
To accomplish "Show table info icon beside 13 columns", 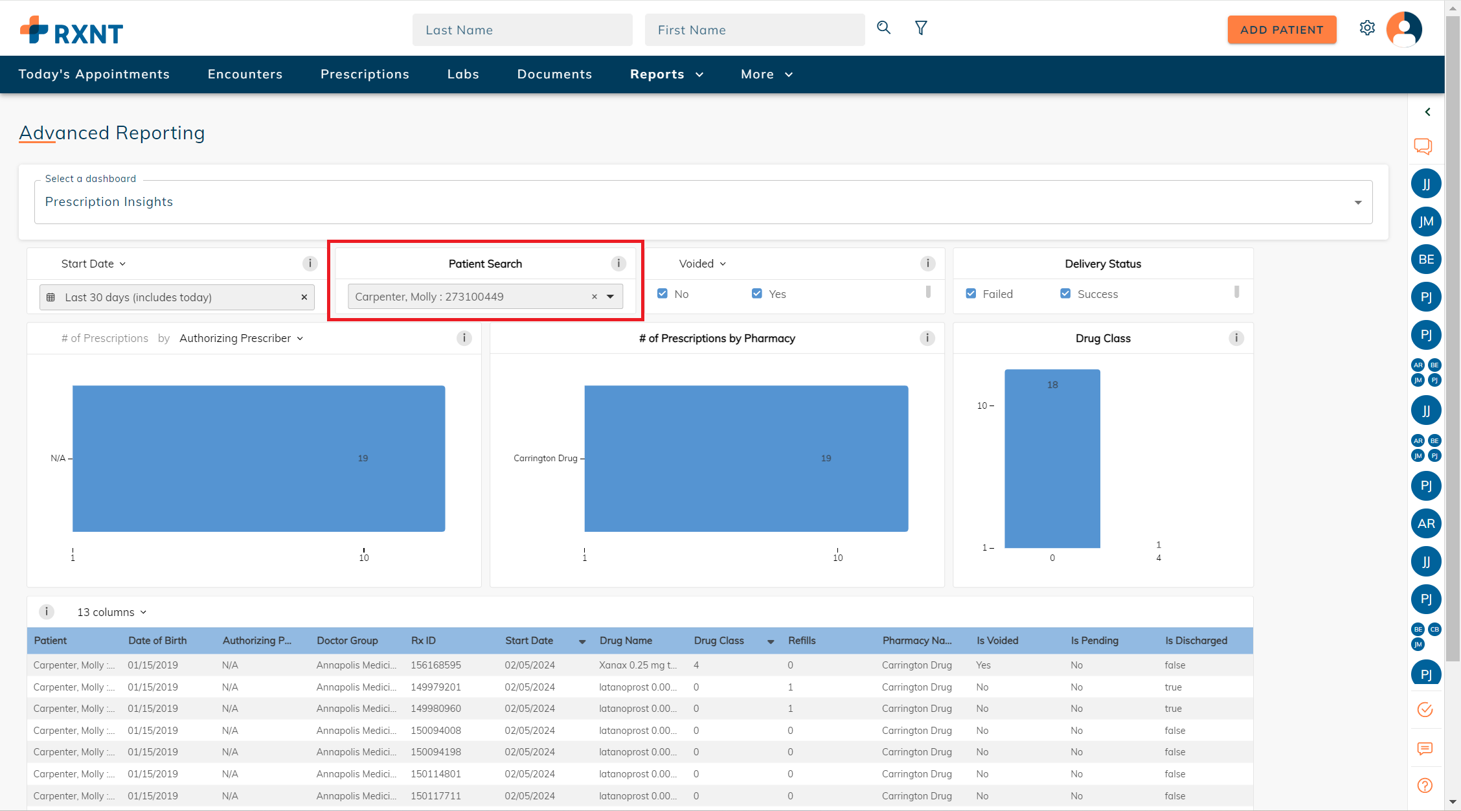I will click(47, 611).
